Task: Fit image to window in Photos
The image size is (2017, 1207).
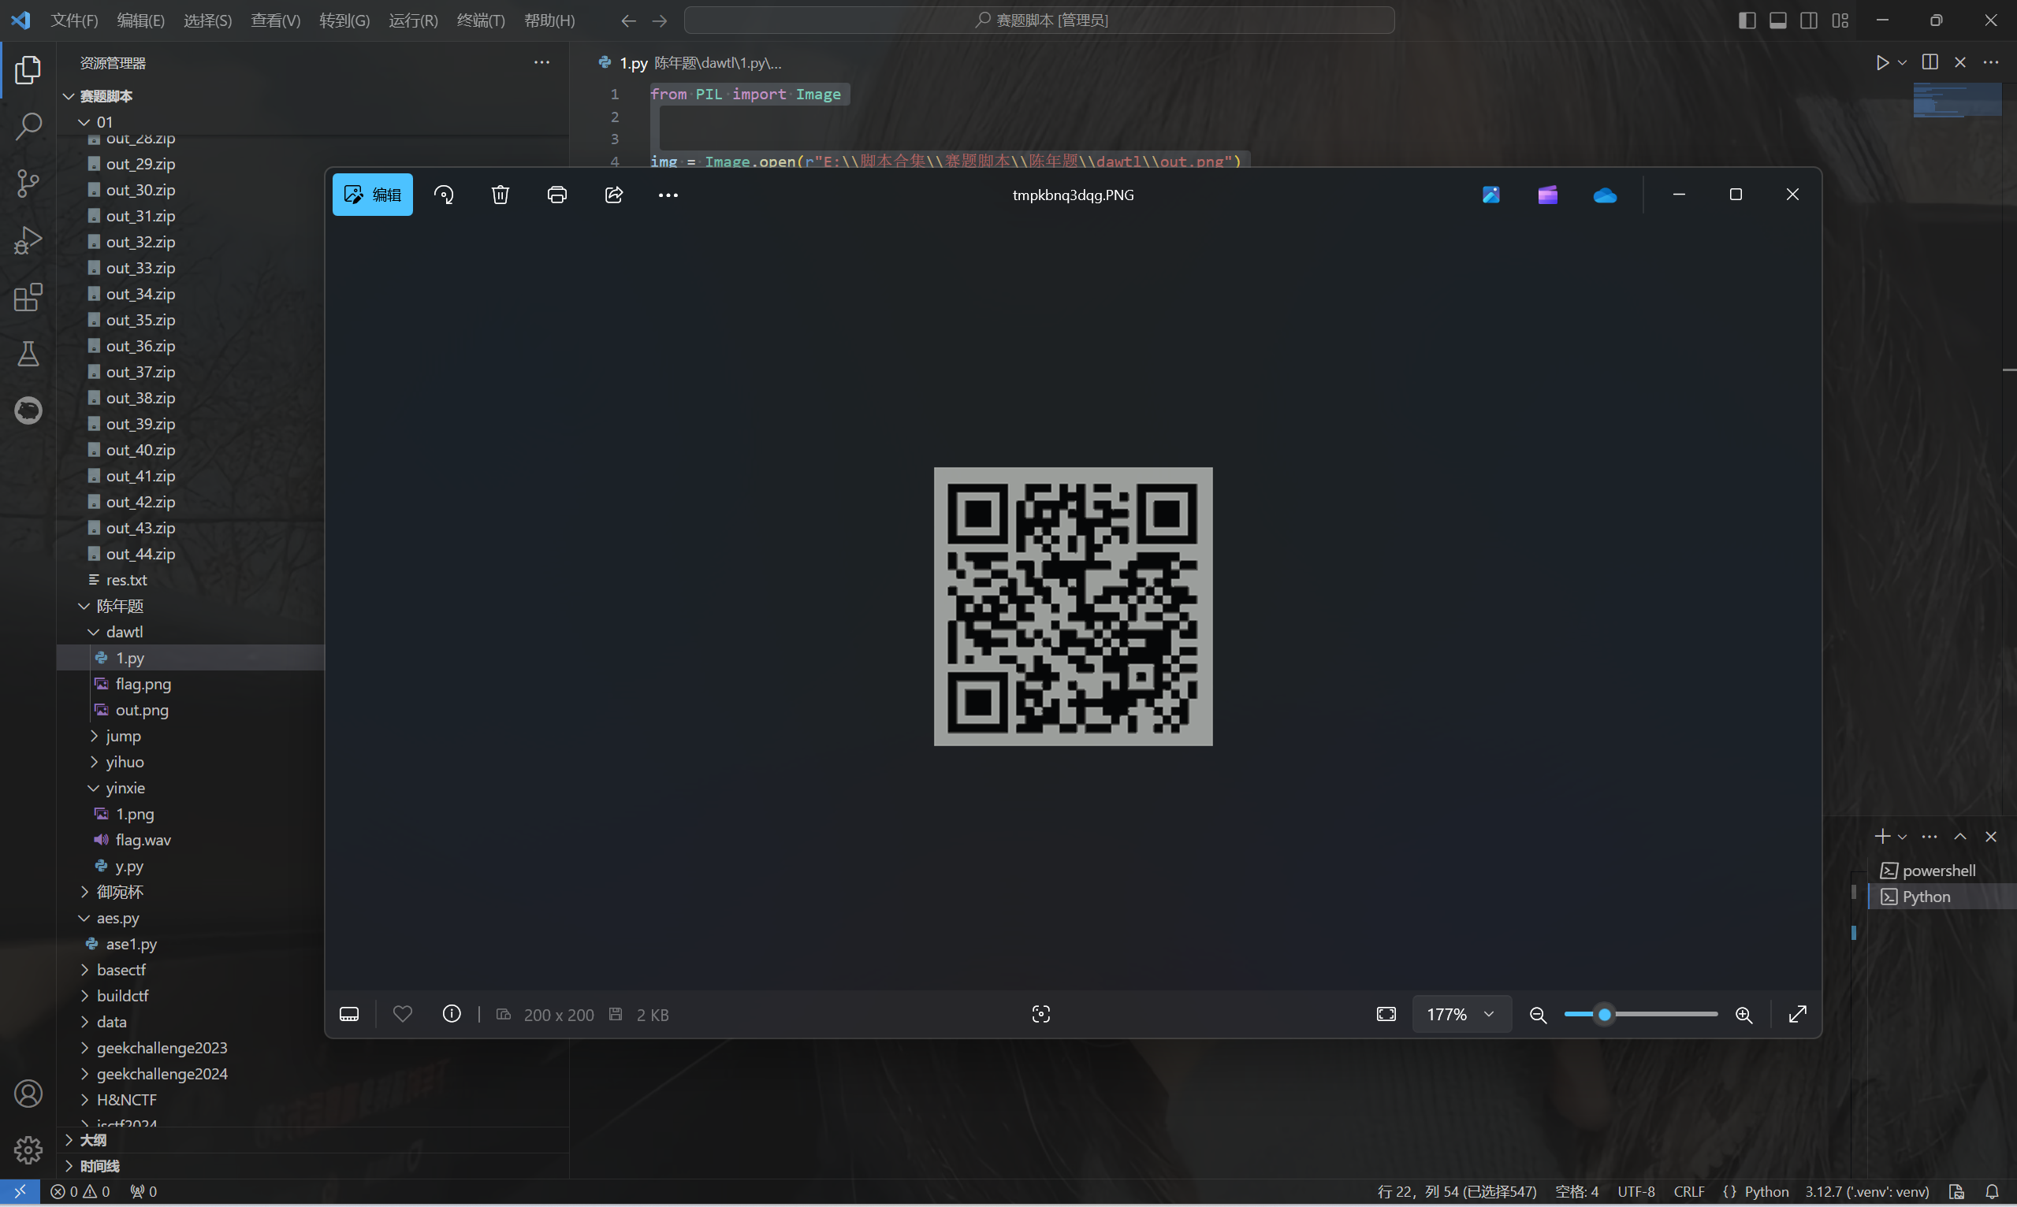Action: [x=1386, y=1014]
